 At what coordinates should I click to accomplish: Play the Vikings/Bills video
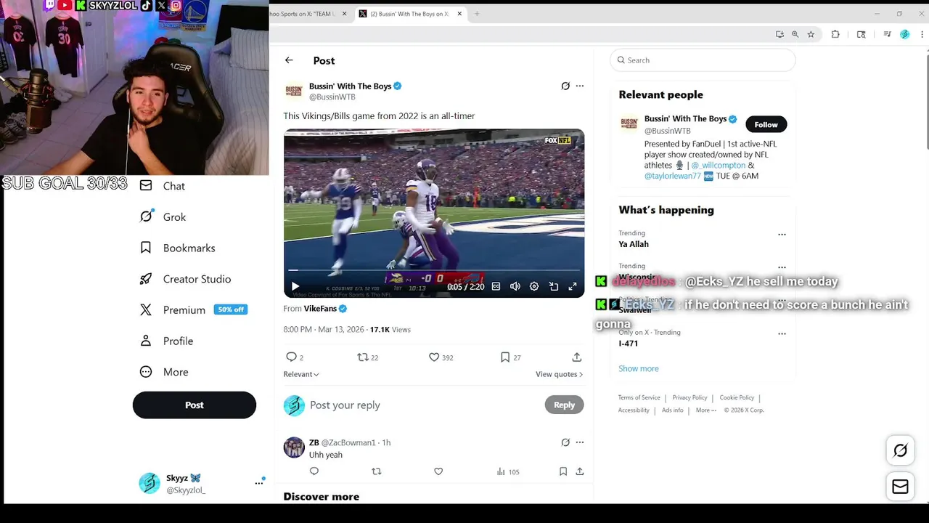295,287
